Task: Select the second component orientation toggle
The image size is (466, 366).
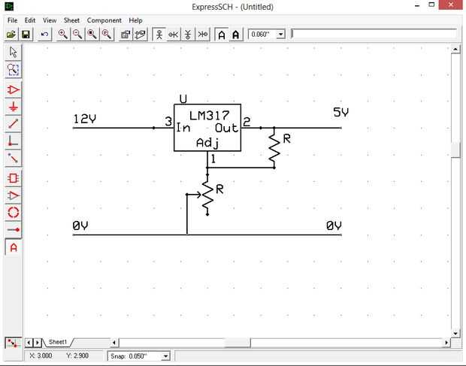Action: coord(174,35)
